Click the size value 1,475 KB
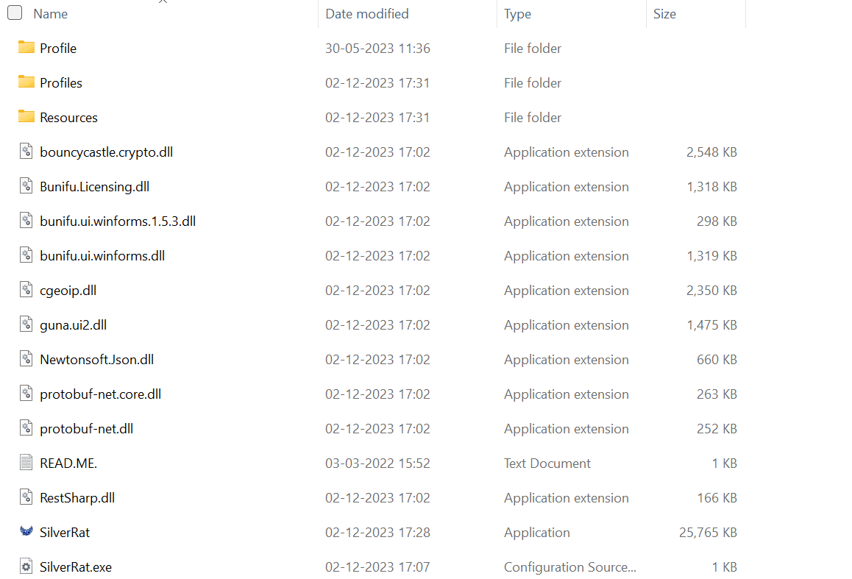 [x=711, y=324]
